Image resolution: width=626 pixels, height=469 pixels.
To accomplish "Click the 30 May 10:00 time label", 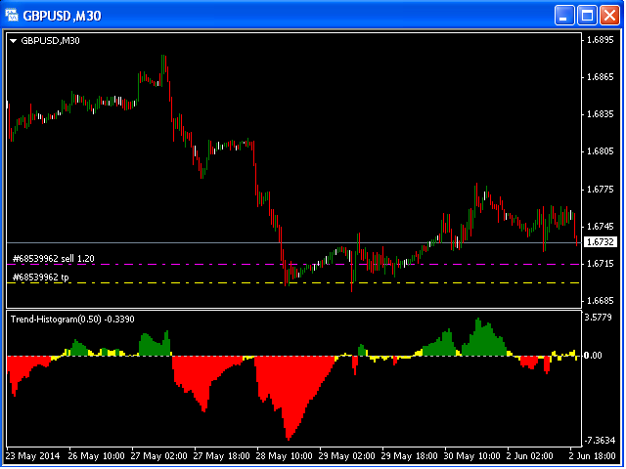I will [472, 456].
